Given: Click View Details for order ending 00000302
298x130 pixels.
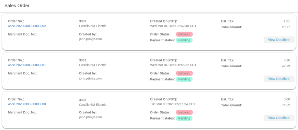Looking at the screenshot, I should [x=279, y=40].
